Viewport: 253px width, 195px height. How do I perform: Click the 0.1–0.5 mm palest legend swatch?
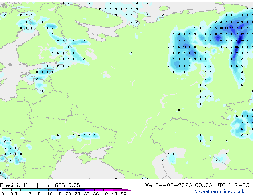pyautogui.click(x=7, y=190)
